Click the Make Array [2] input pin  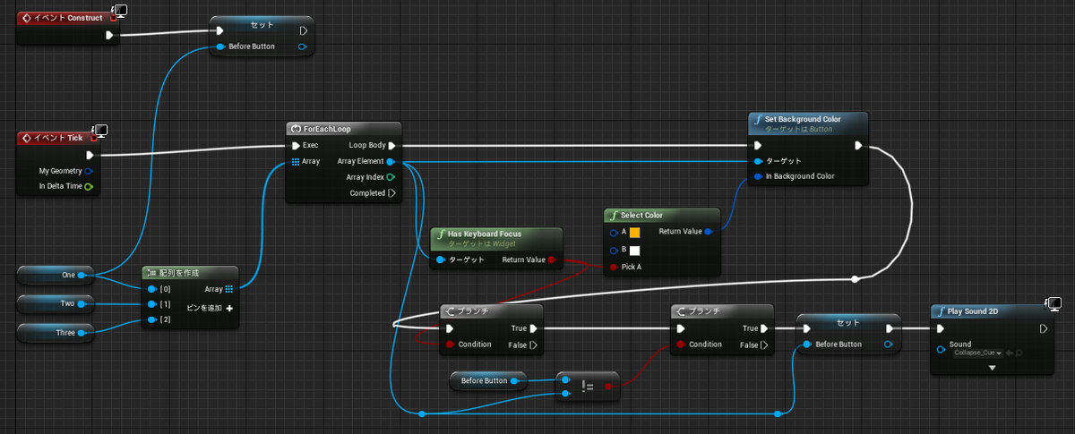151,319
